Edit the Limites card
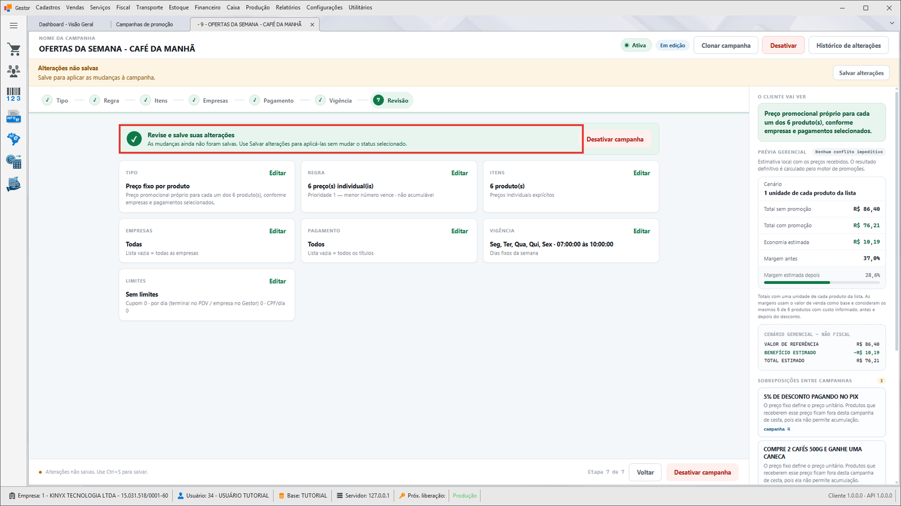901x506 pixels. 278,281
